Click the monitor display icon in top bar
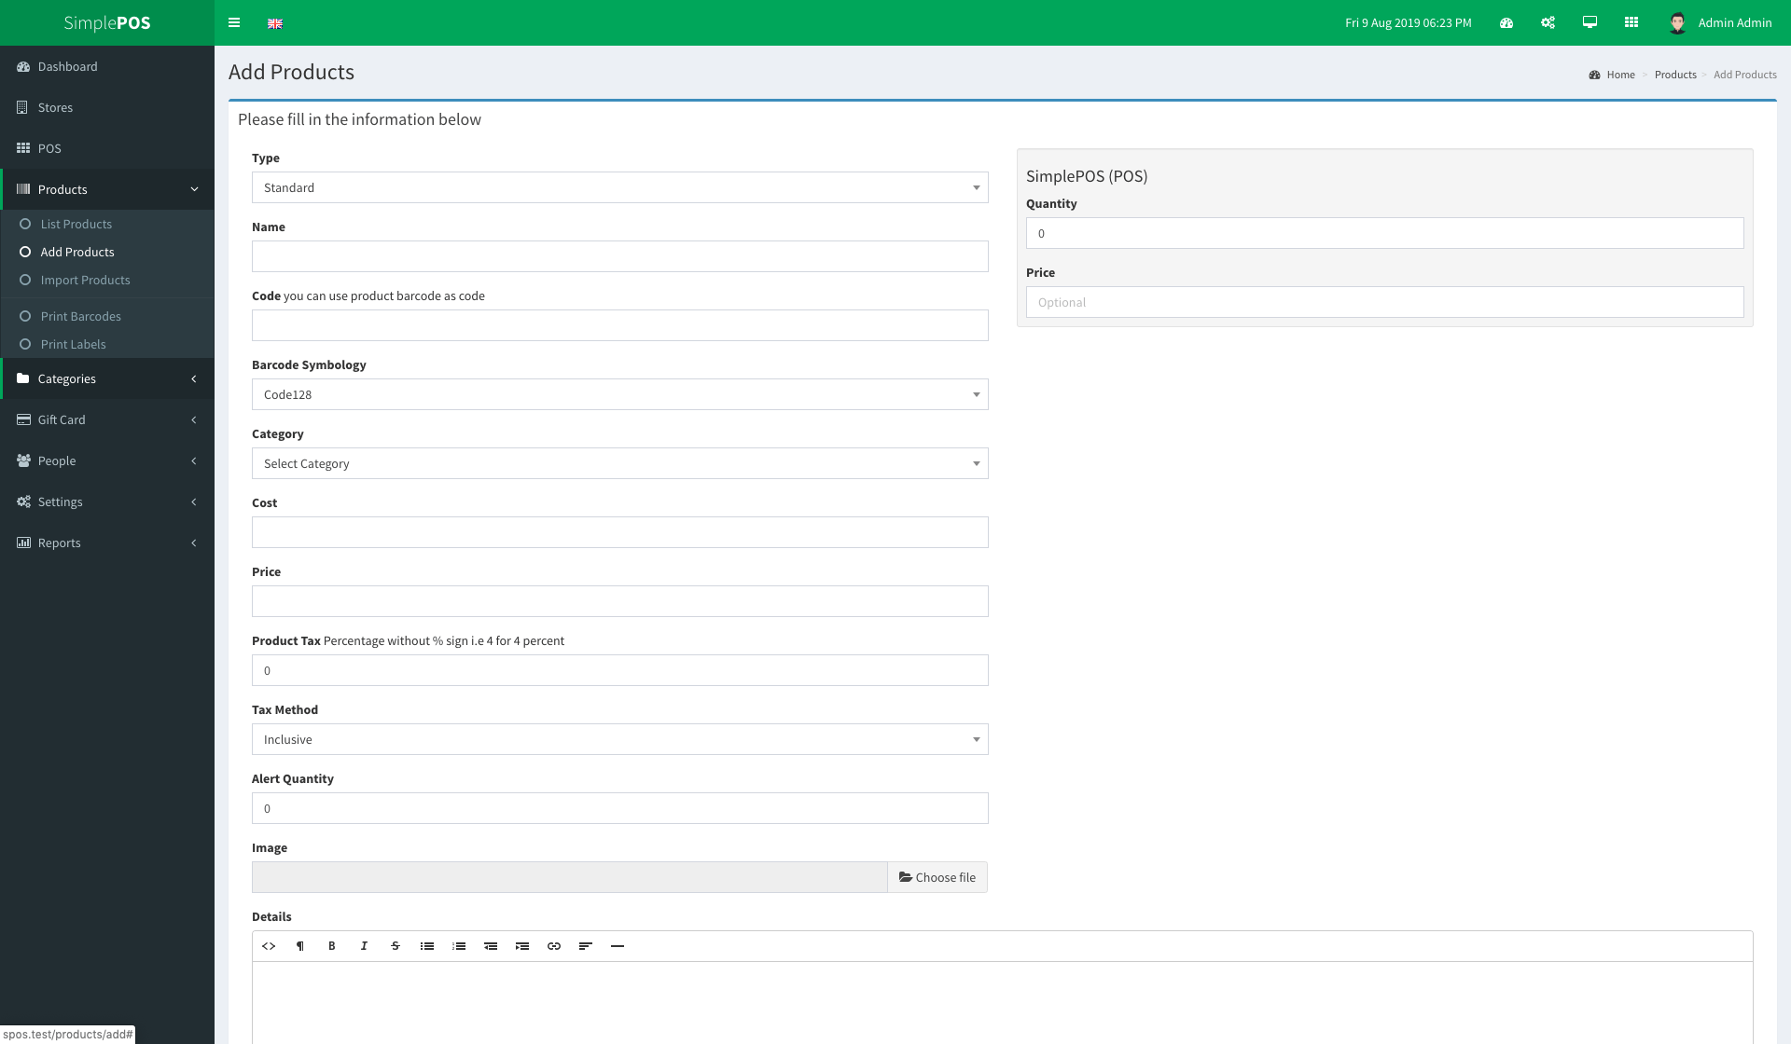This screenshot has width=1791, height=1044. tap(1590, 22)
